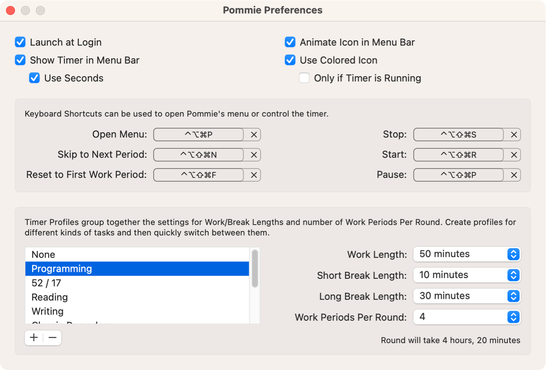546x370 pixels.
Task: Click the Pause shortcut recorder field
Action: pyautogui.click(x=458, y=175)
